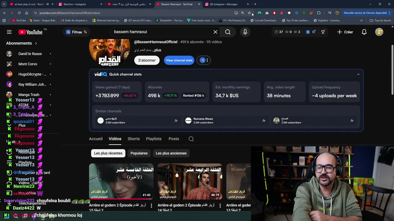The image size is (394, 221).
Task: Open the zoom magnifier icon in address bar
Action: coord(243,13)
